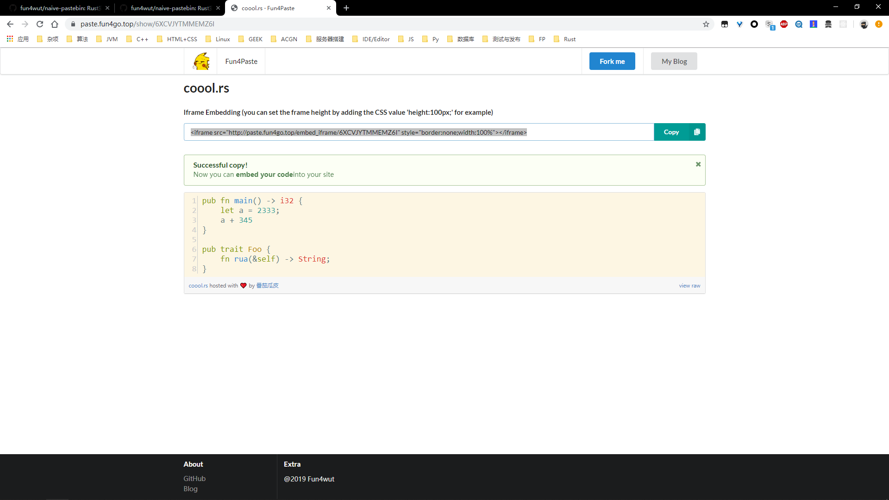This screenshot has height=500, width=889.
Task: Open the HTML+CSS bookmark folder
Action: coord(177,39)
